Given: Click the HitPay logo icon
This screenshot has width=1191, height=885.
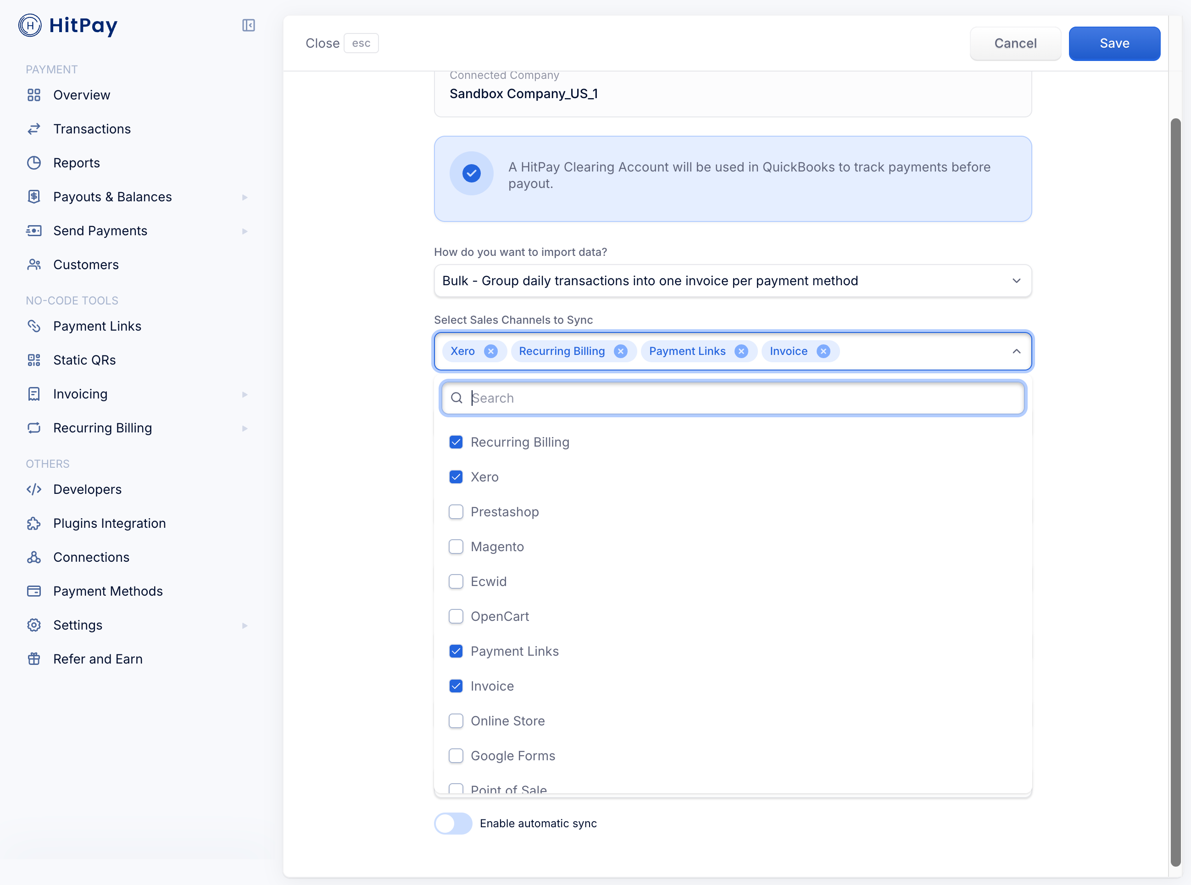Looking at the screenshot, I should click(x=29, y=25).
